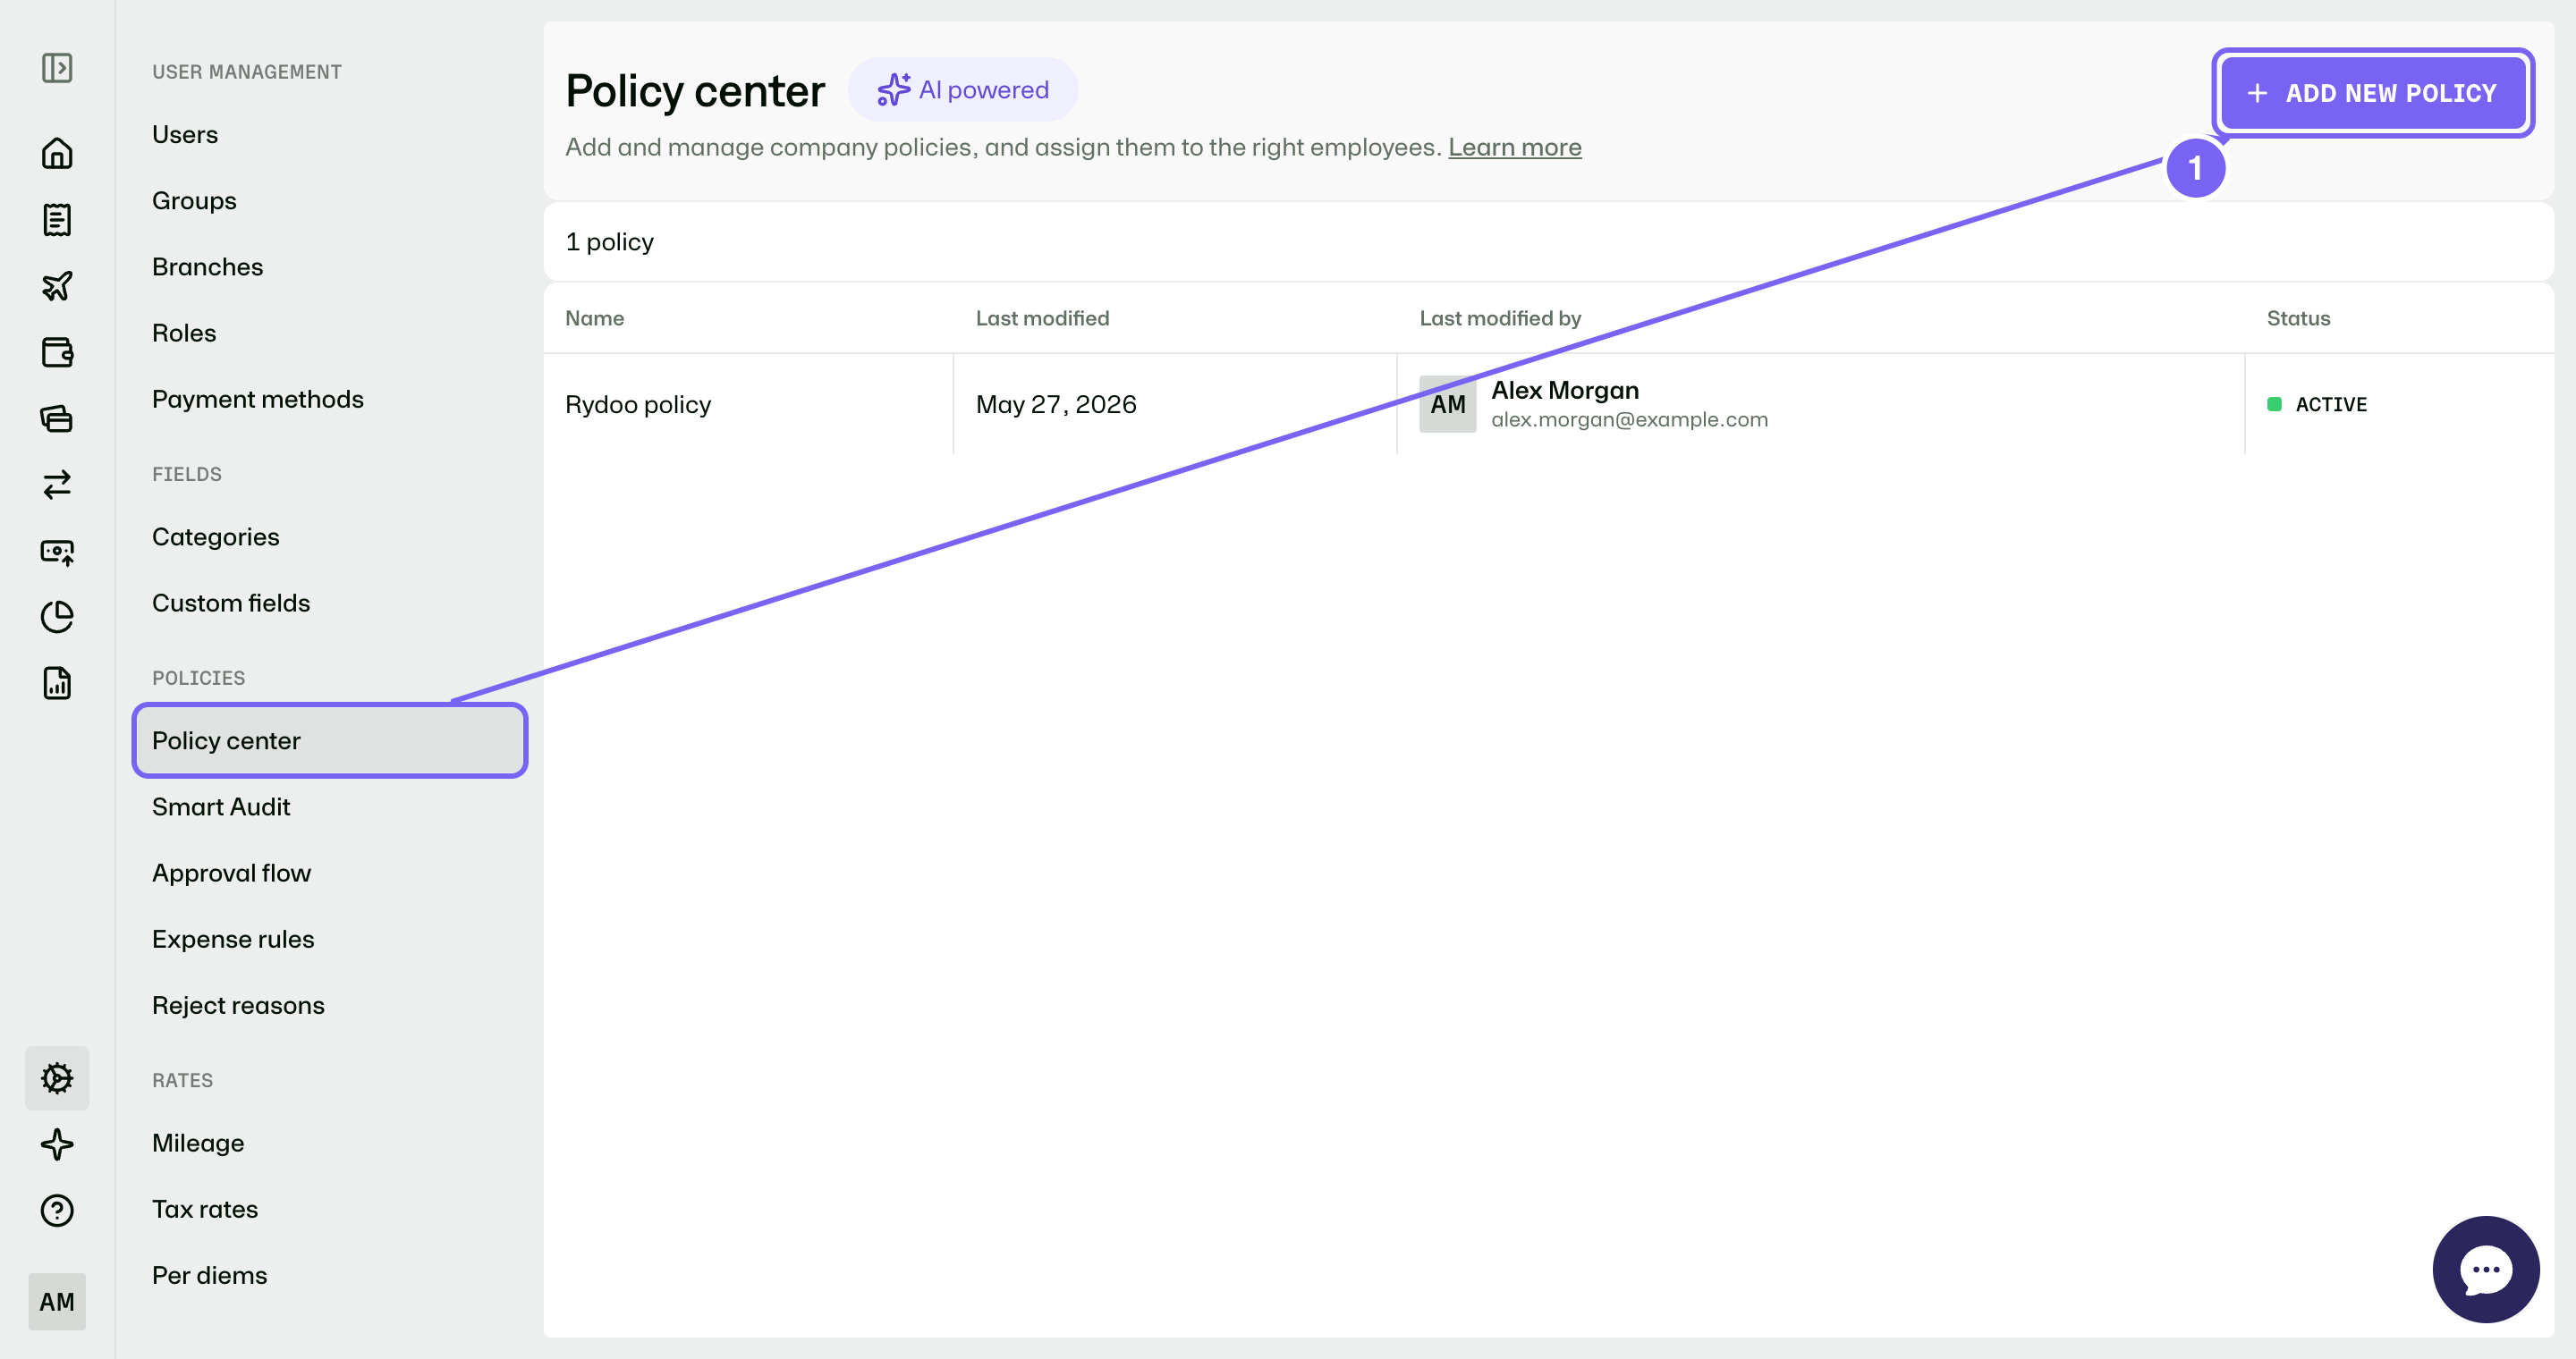Click the Policy center page heading
The height and width of the screenshot is (1359, 2576).
[695, 91]
